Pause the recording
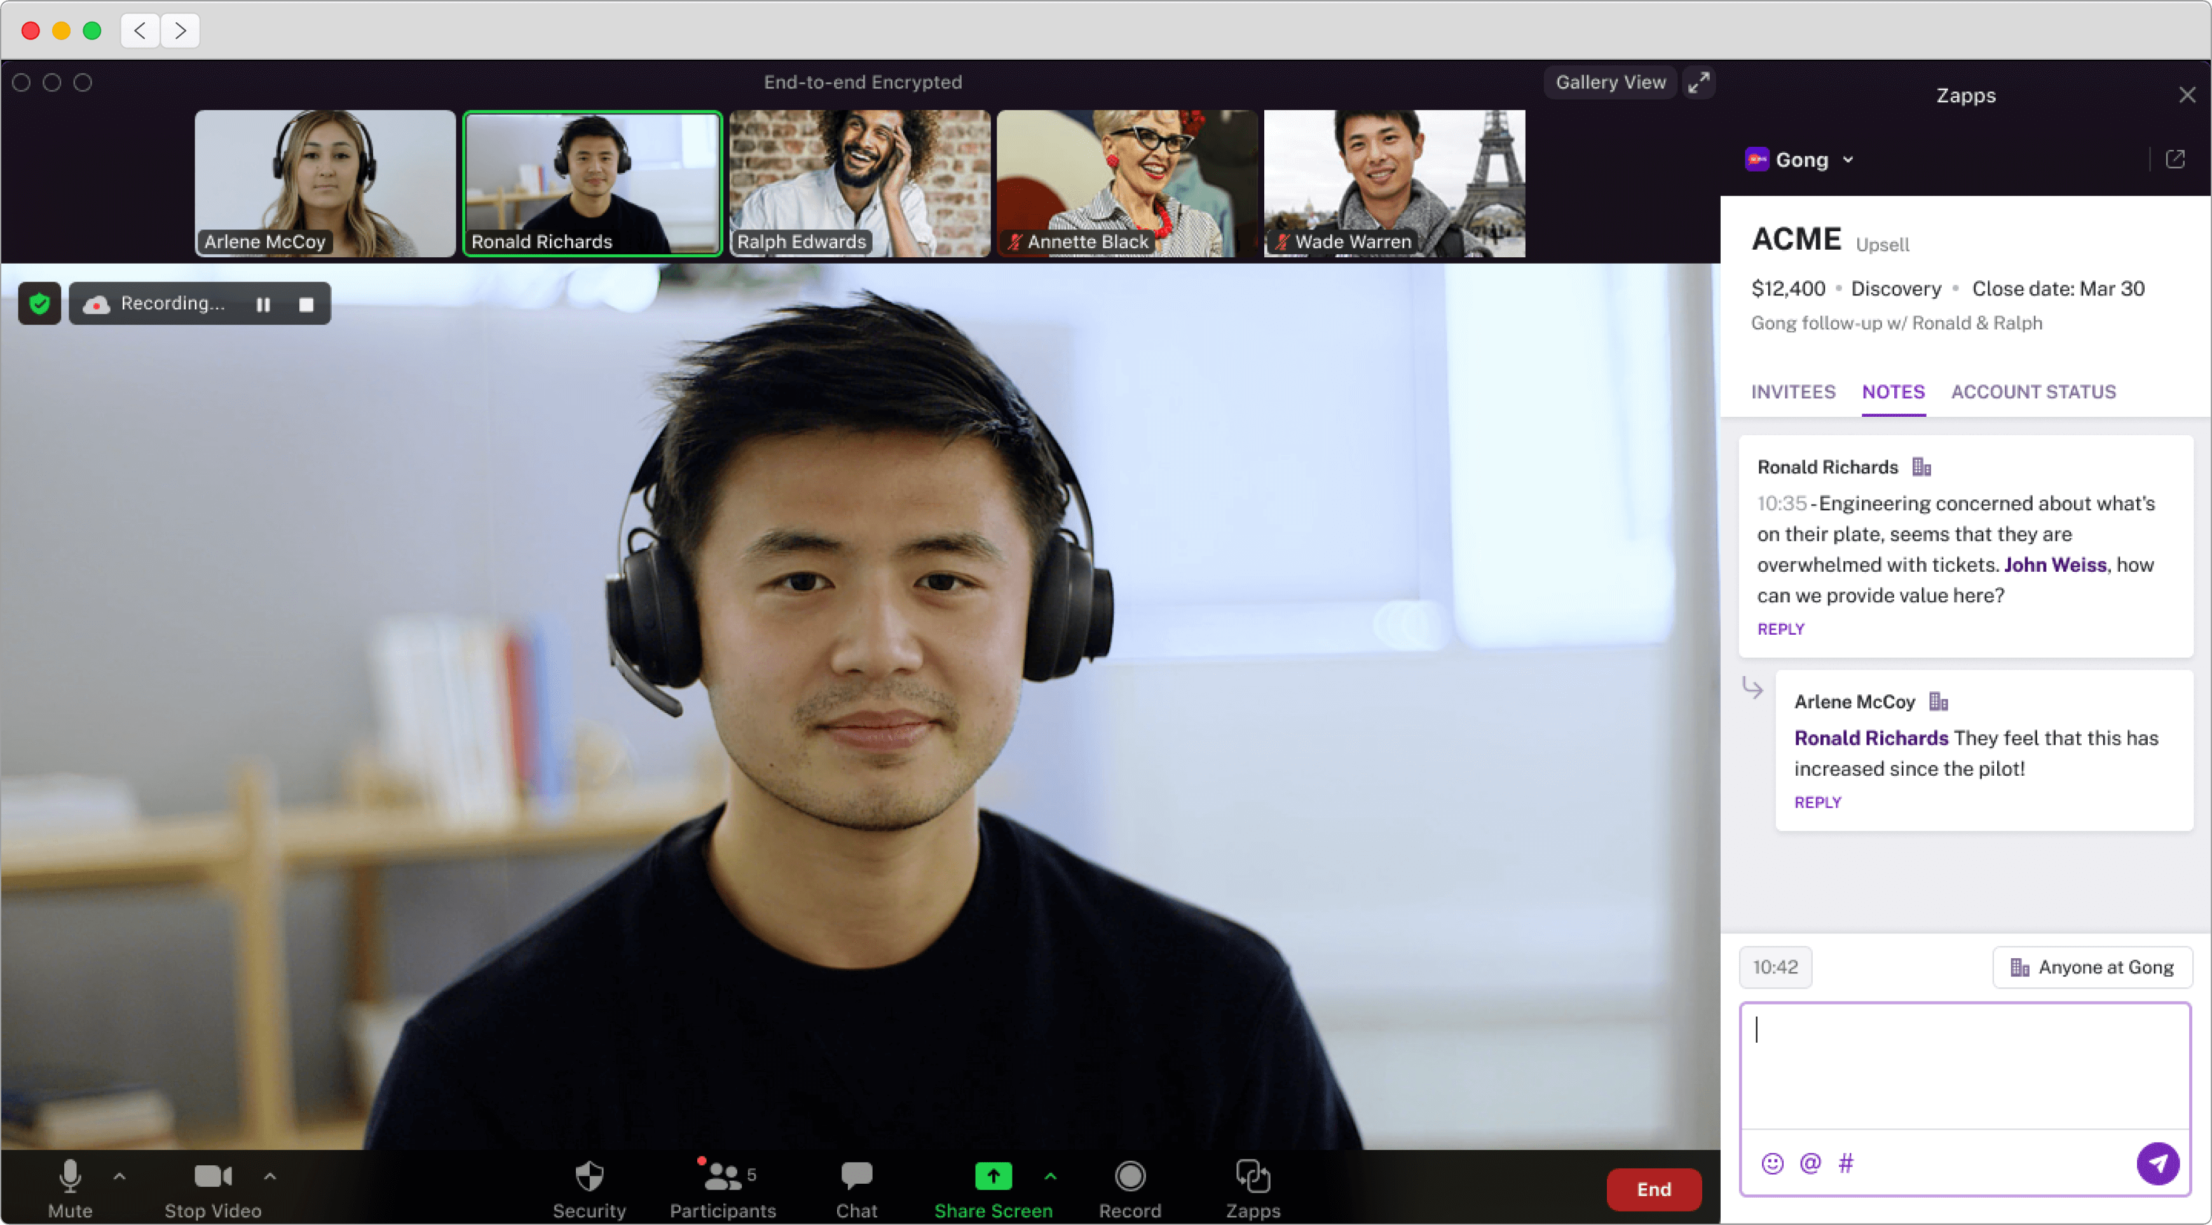 pyautogui.click(x=264, y=304)
